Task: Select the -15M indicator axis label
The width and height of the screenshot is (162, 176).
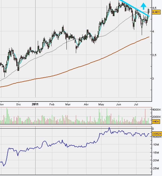Action: point(156,152)
